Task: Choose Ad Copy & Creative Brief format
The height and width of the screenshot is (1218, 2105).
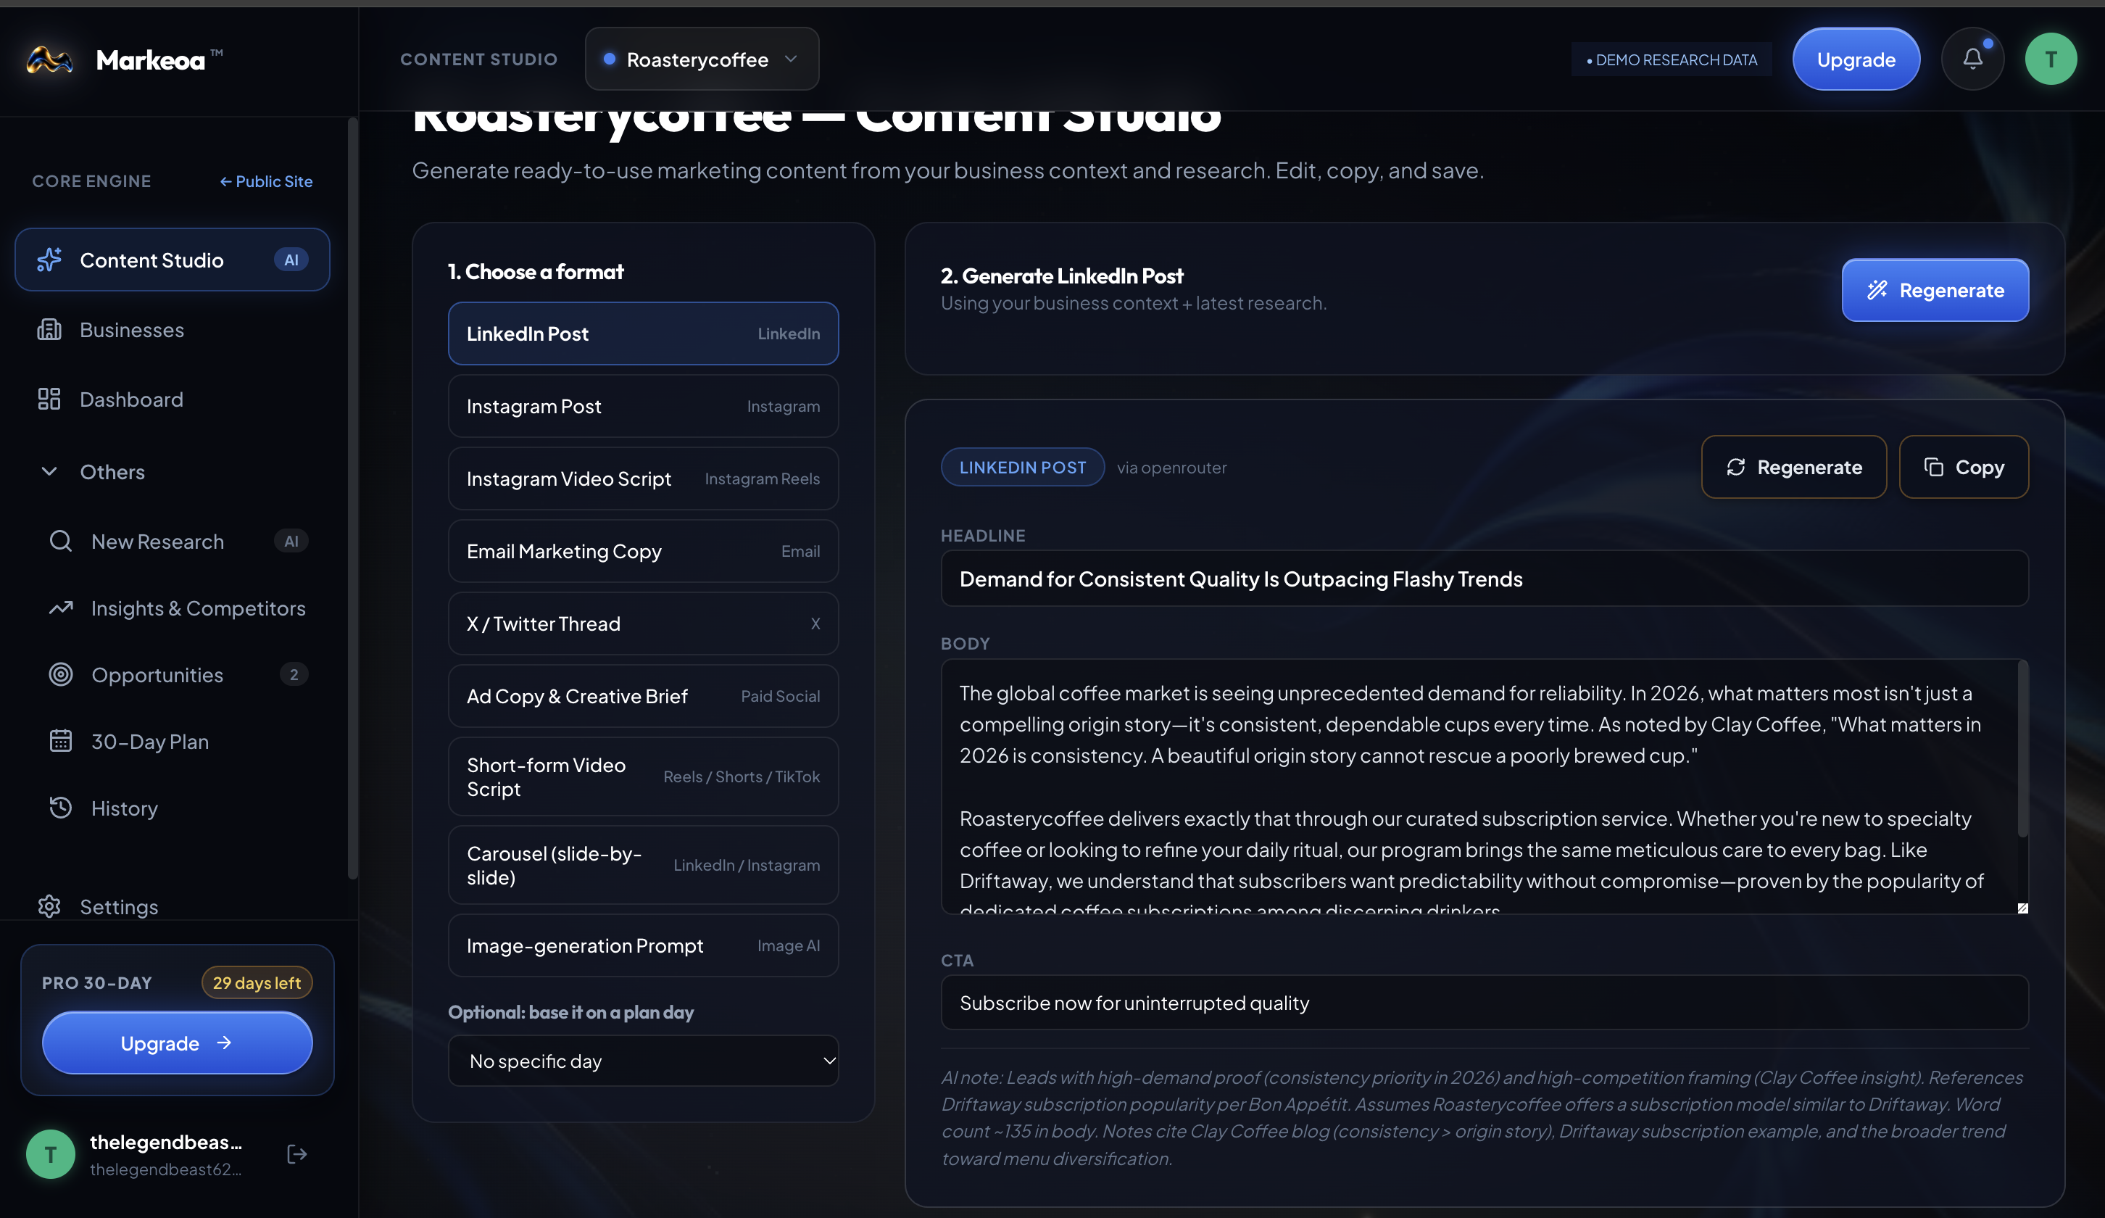Action: pyautogui.click(x=643, y=696)
